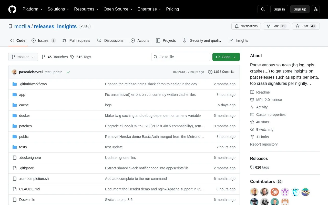This screenshot has height=205, width=328.
Task: Click the public folder icon
Action: click(x=15, y=137)
